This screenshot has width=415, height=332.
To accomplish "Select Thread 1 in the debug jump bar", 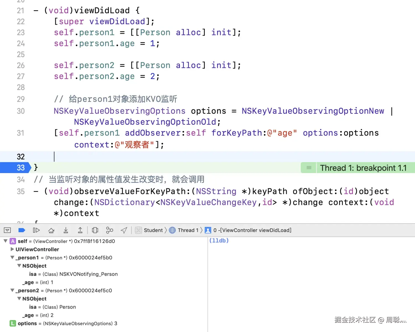I will (184, 230).
